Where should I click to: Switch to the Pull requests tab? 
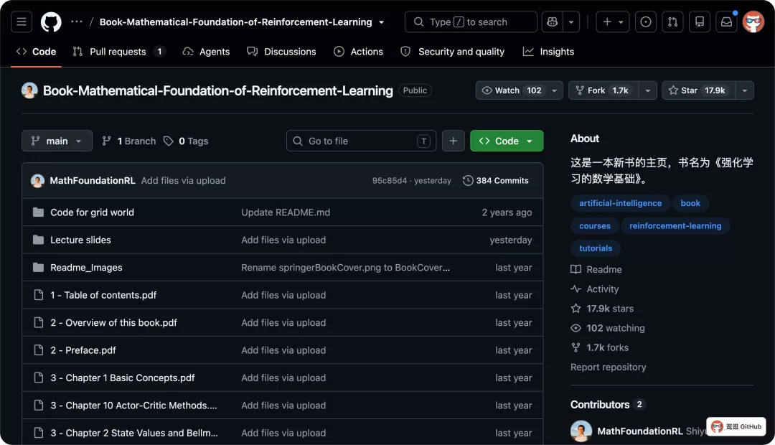(x=118, y=52)
